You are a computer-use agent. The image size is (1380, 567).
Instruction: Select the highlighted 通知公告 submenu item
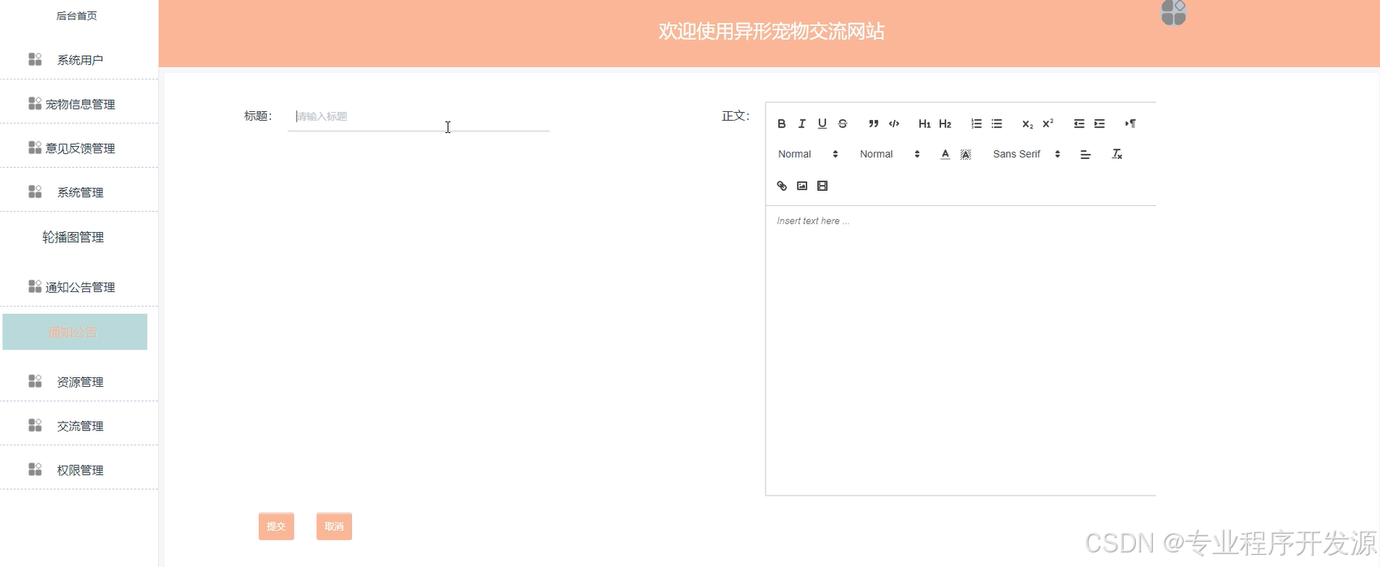click(x=75, y=332)
